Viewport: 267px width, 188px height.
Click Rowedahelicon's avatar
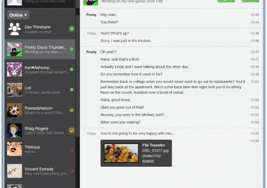pos(14,110)
